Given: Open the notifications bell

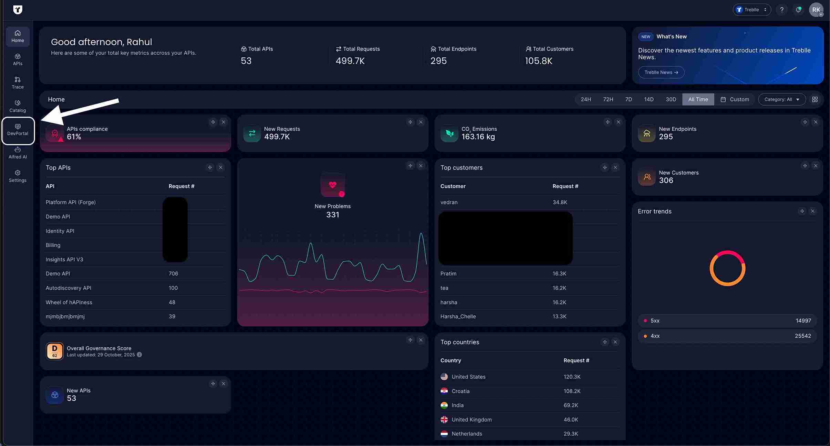Looking at the screenshot, I should point(798,10).
